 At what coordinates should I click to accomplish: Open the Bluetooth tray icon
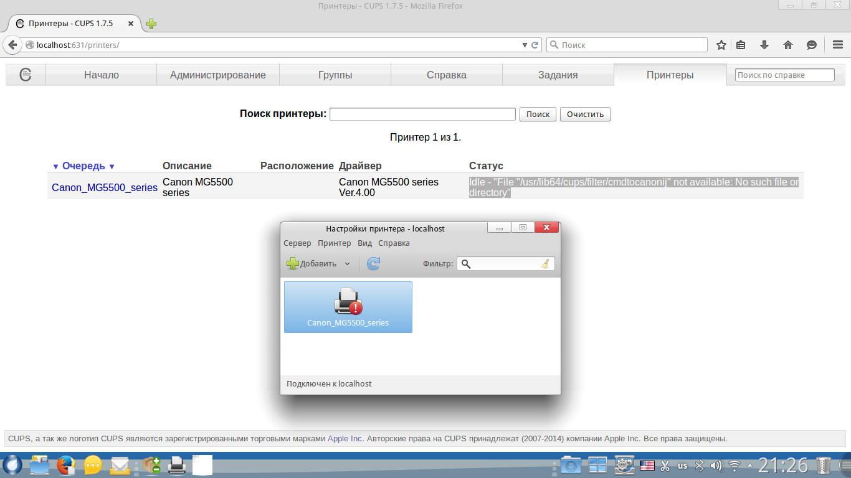coord(700,465)
